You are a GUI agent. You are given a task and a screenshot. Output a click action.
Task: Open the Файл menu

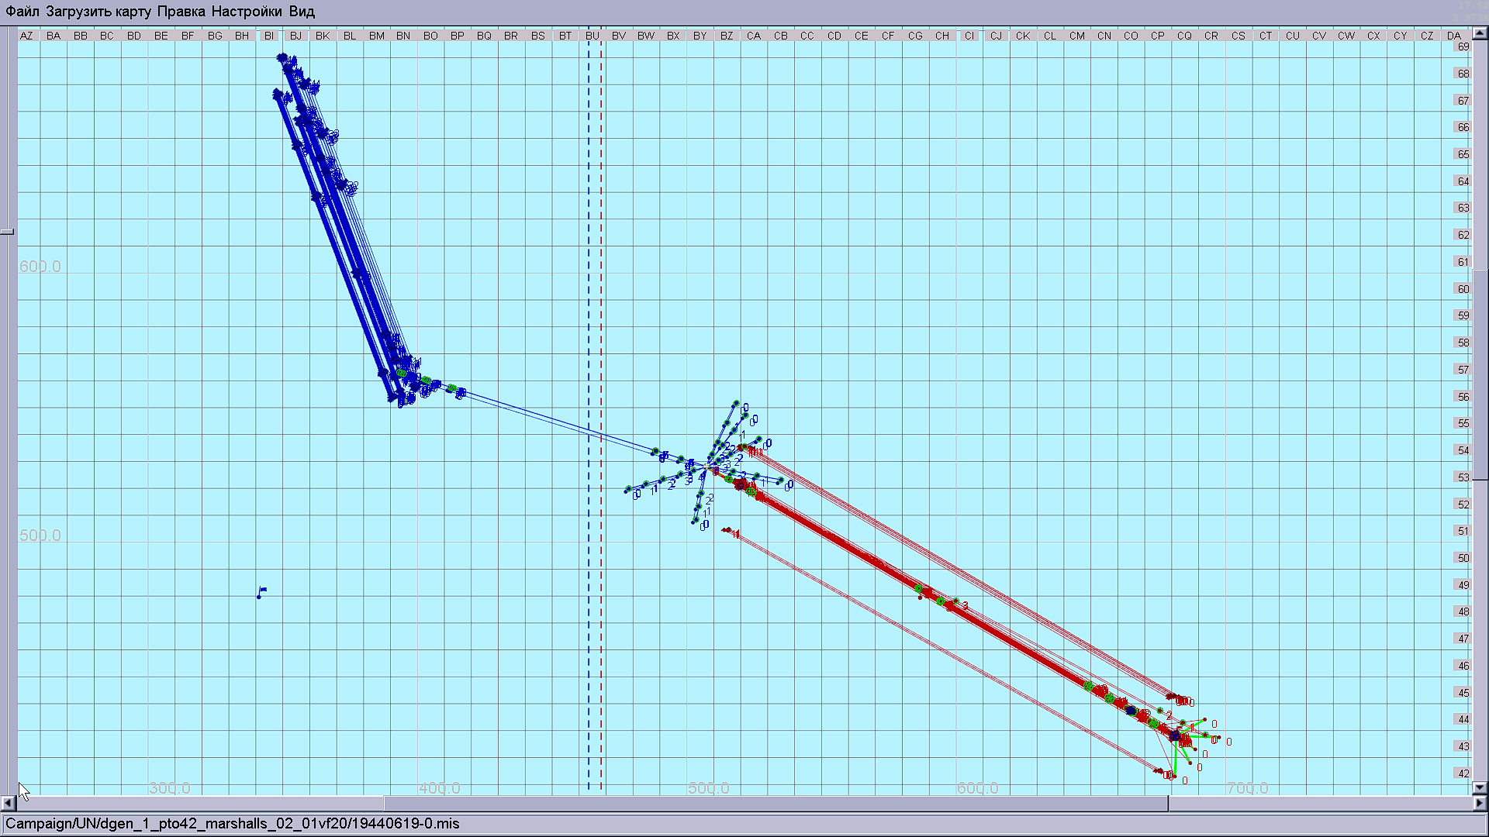coord(22,12)
